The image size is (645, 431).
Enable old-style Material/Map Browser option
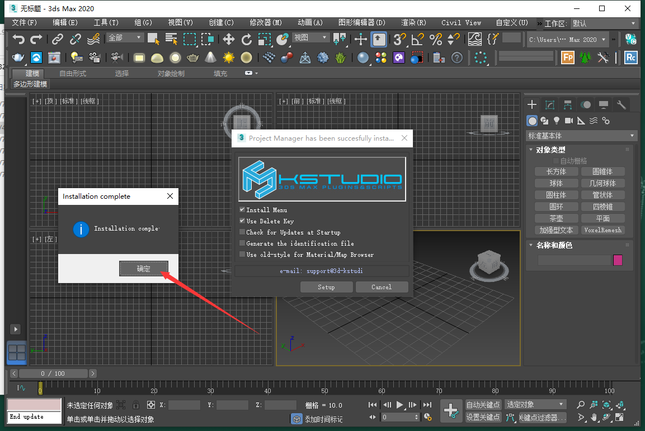[x=242, y=255]
